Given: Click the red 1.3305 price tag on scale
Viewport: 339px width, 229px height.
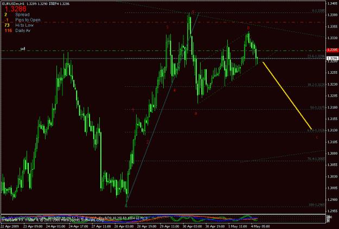Looking at the screenshot, I should (332, 50).
